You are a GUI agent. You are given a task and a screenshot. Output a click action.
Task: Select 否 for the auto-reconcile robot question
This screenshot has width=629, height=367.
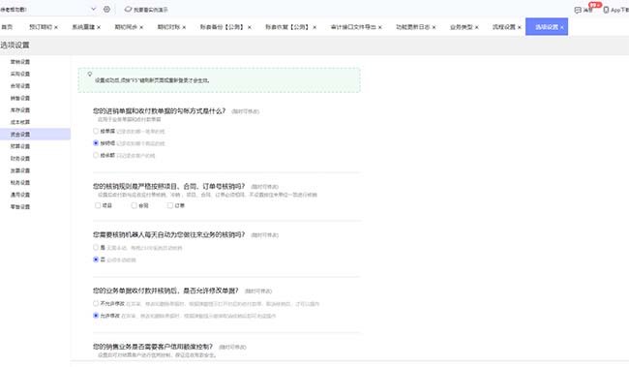pos(96,260)
